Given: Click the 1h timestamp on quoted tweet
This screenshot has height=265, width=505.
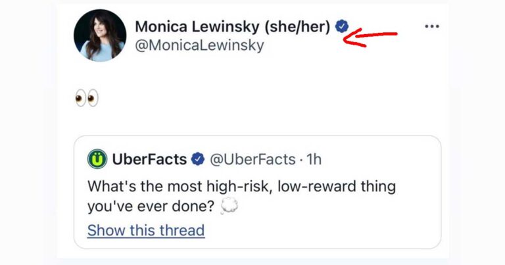Looking at the screenshot, I should pyautogui.click(x=312, y=159).
